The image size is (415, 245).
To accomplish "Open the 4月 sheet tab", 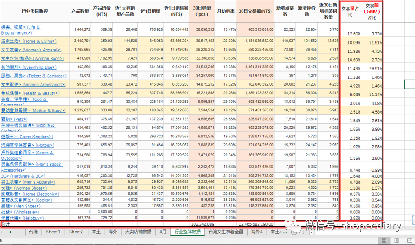I will 163,232.
